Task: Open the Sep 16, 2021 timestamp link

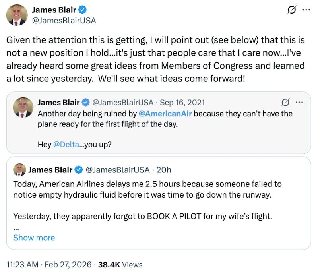Action: (182, 102)
